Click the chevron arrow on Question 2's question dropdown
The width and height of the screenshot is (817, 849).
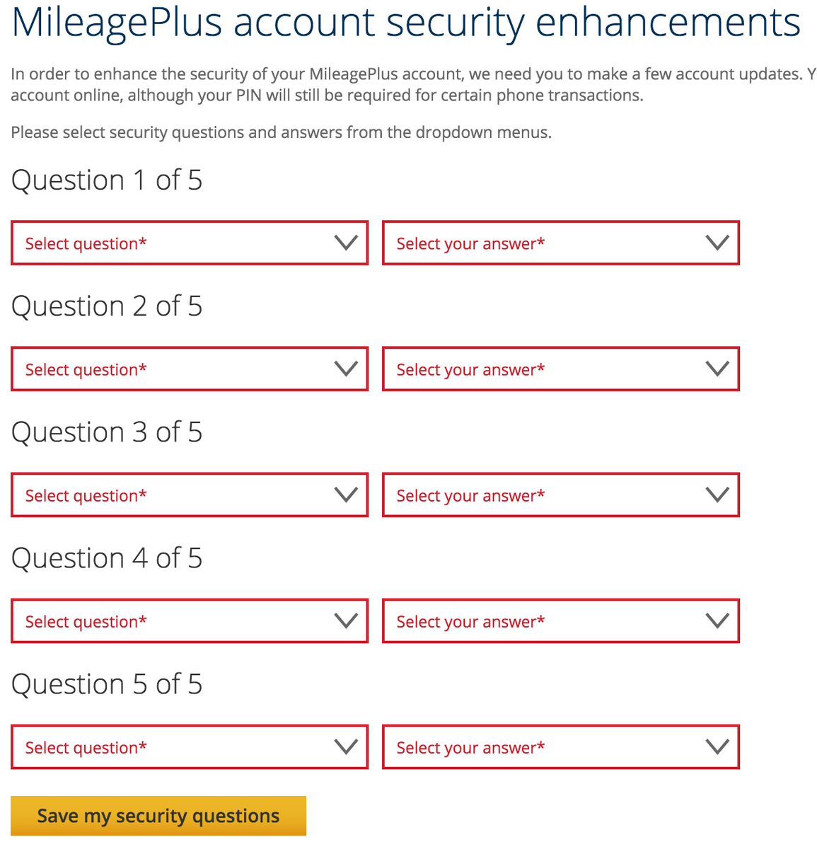click(x=346, y=369)
